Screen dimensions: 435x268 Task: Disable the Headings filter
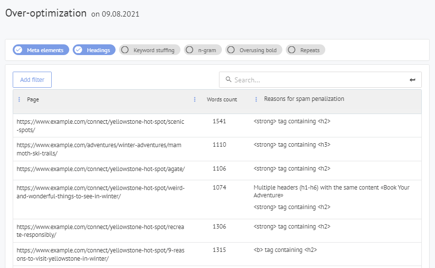(x=94, y=50)
